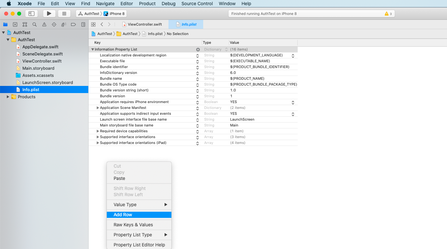Select SceneDelegate.swift in navigator
447x249 pixels.
[43, 54]
